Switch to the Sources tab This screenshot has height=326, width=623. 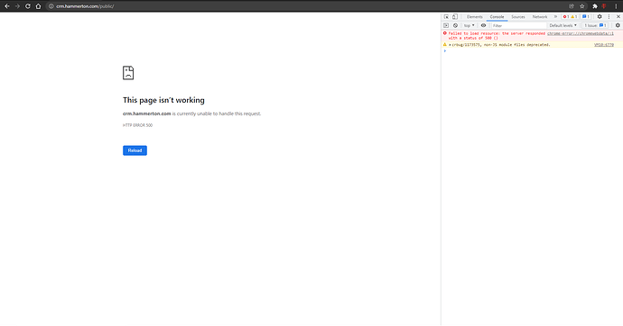click(x=517, y=16)
